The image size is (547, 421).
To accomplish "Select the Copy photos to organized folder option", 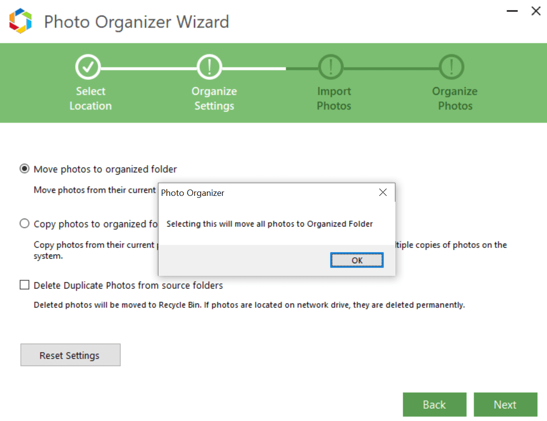I will point(24,224).
